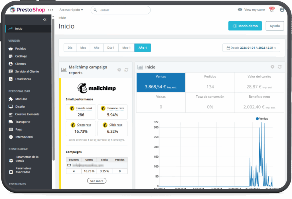Expand Parametros Avanzados in the sidebar

[x=23, y=170]
